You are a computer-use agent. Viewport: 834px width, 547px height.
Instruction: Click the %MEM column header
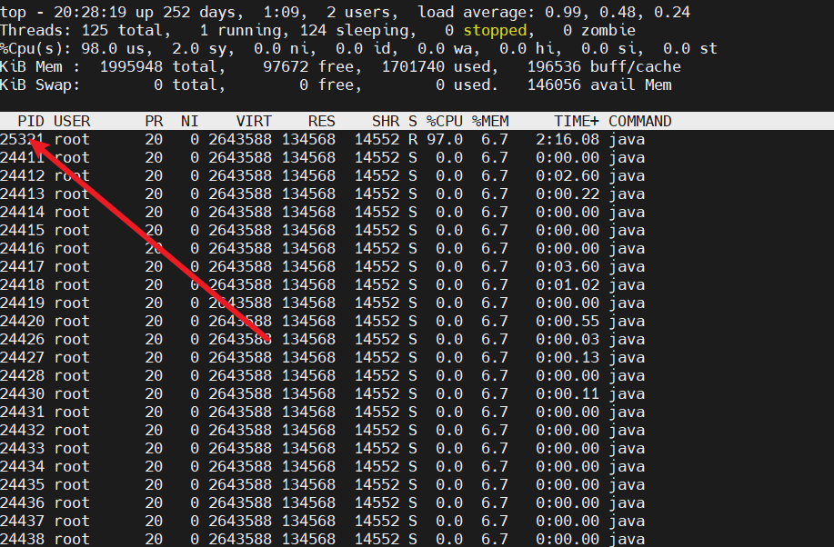[490, 121]
